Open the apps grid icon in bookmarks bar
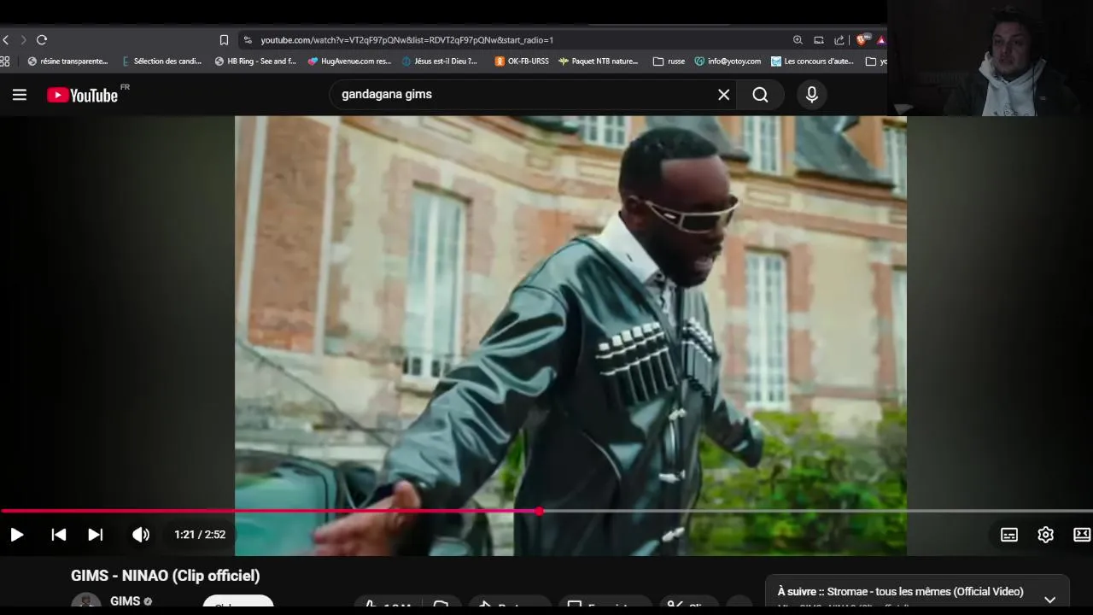Screen dimensions: 1093x615 [x=4, y=61]
